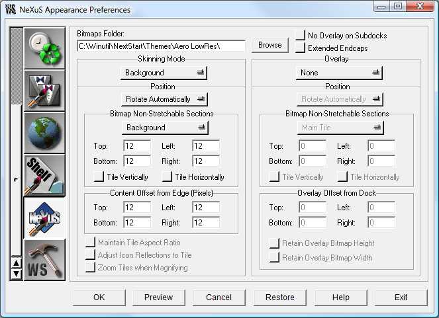
Task: Check the Tile Vertically option under Background
Action: coord(99,177)
